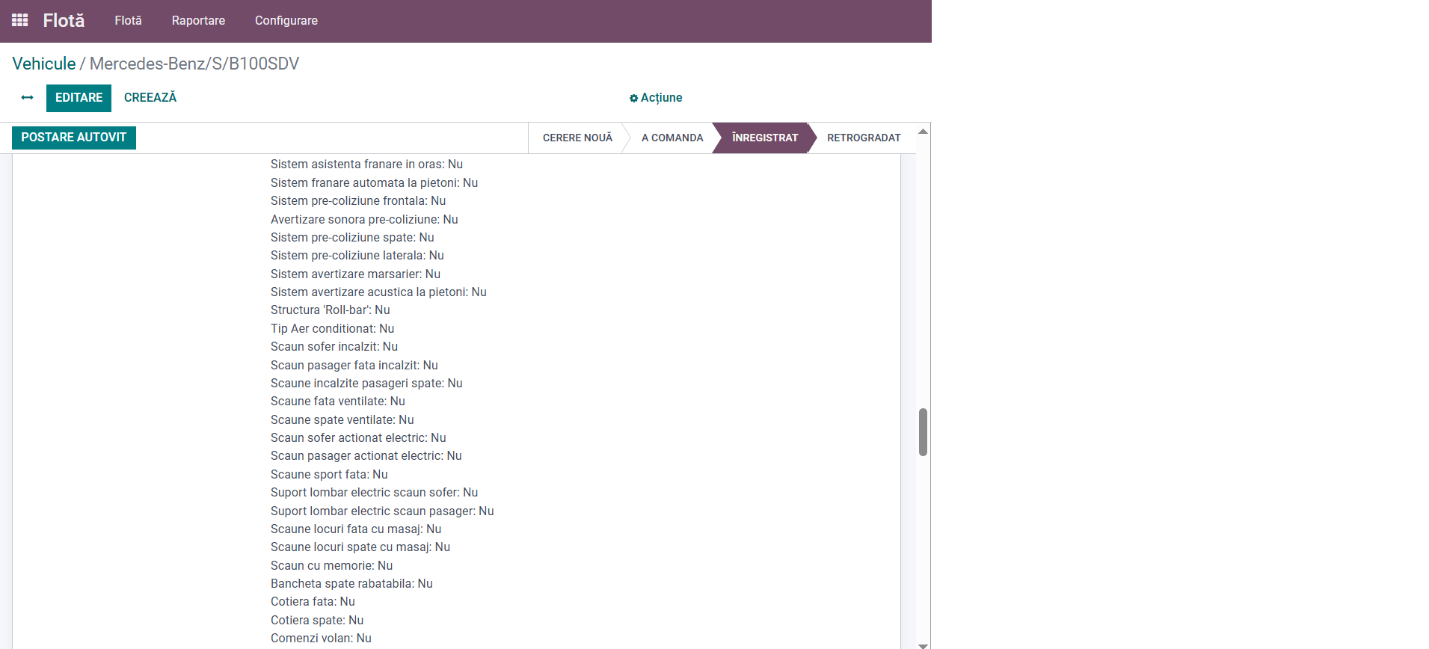
Task: Click the double-arrow toggle icon beside EDITARE
Action: (28, 98)
